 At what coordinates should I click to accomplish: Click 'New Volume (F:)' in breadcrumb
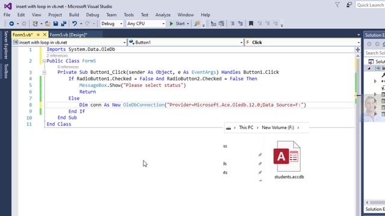pos(278,128)
